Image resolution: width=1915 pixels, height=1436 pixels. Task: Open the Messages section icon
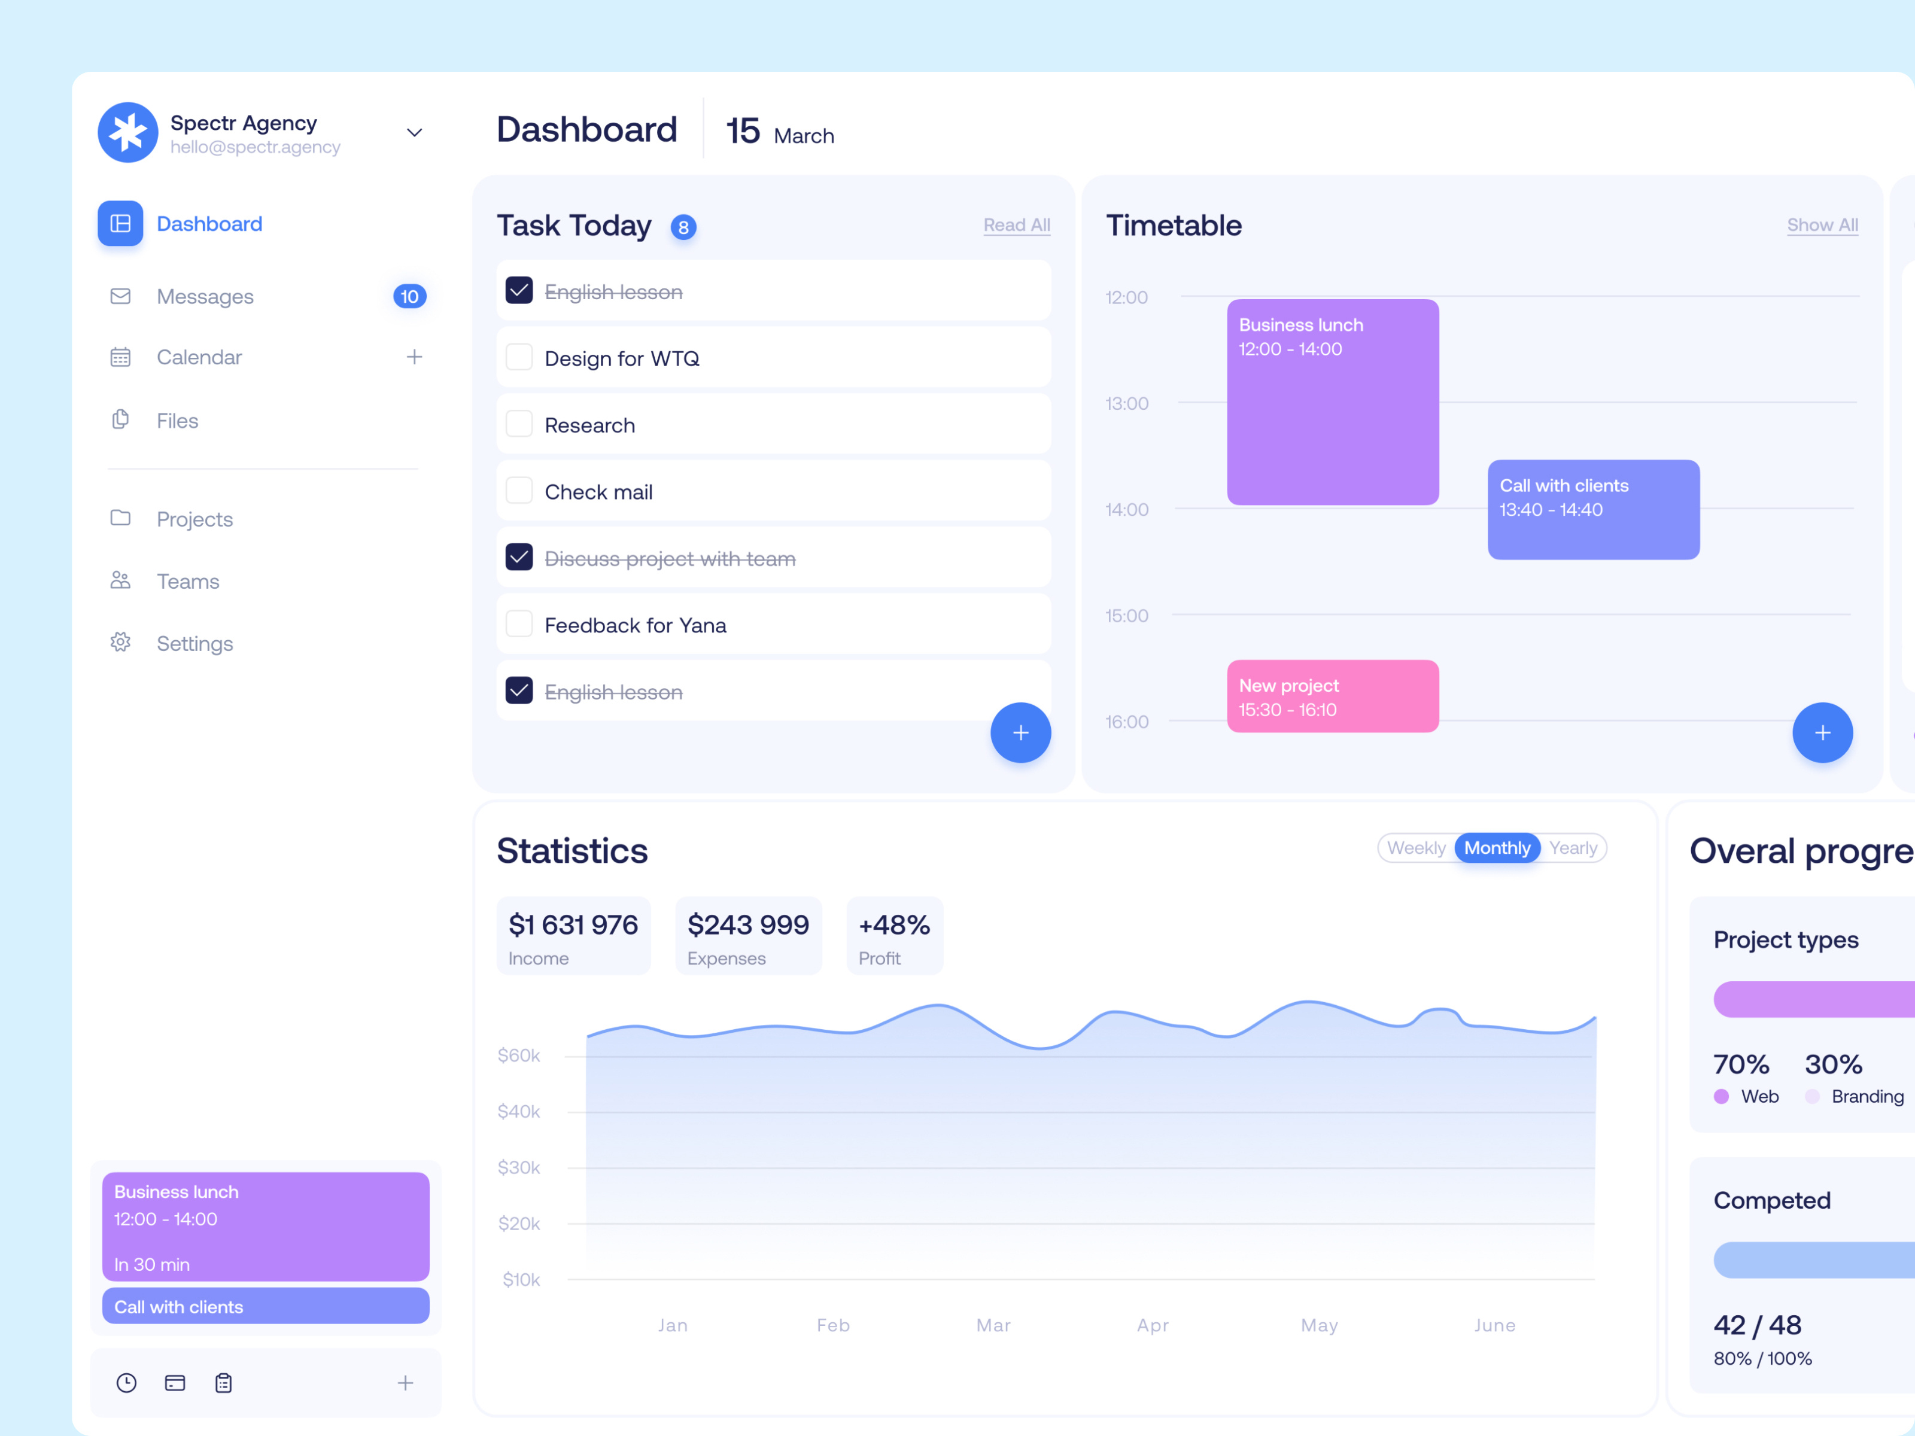[121, 294]
